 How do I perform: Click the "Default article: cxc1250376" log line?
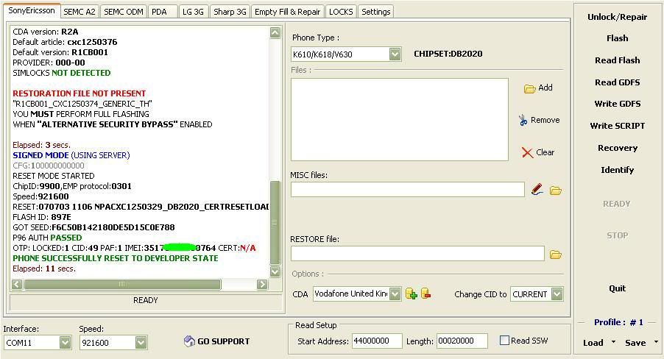65,42
